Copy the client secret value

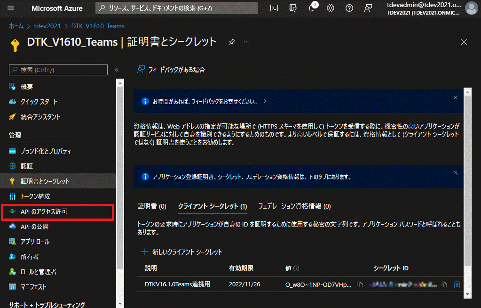tap(360, 284)
